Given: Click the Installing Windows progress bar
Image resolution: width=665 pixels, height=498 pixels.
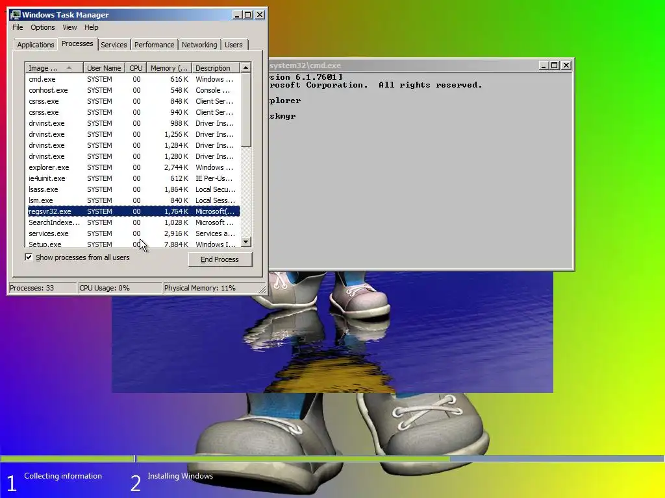Looking at the screenshot, I should (x=400, y=458).
